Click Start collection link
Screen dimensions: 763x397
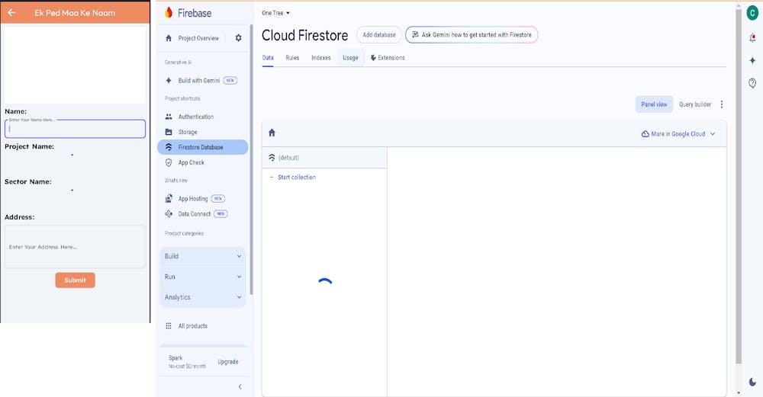(292, 178)
